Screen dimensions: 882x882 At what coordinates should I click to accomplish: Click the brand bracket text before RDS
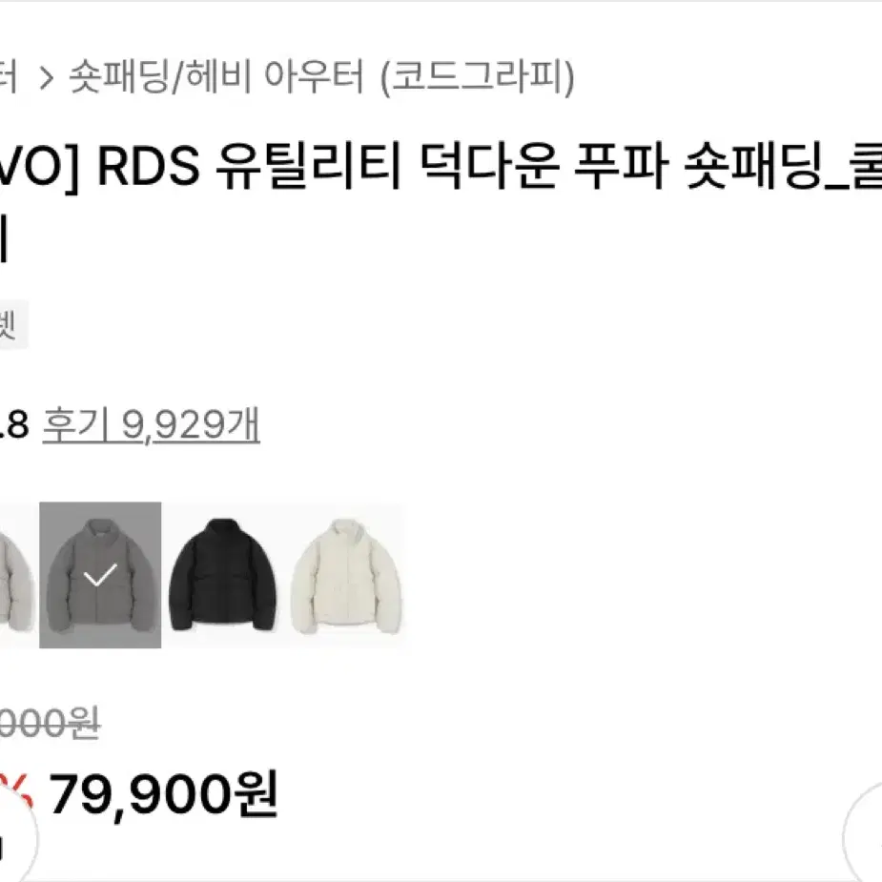pos(38,165)
